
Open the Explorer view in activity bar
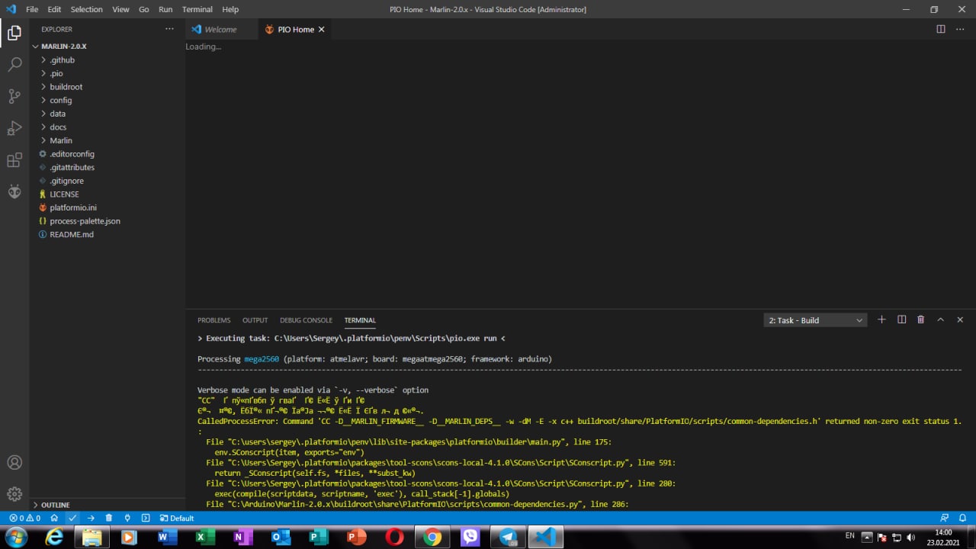[14, 33]
